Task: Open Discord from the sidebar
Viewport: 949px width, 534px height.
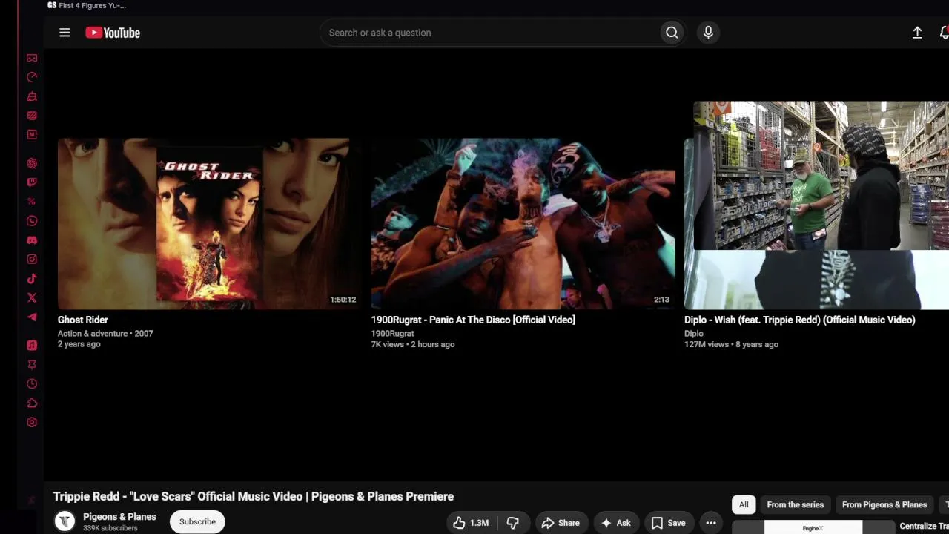Action: tap(32, 240)
